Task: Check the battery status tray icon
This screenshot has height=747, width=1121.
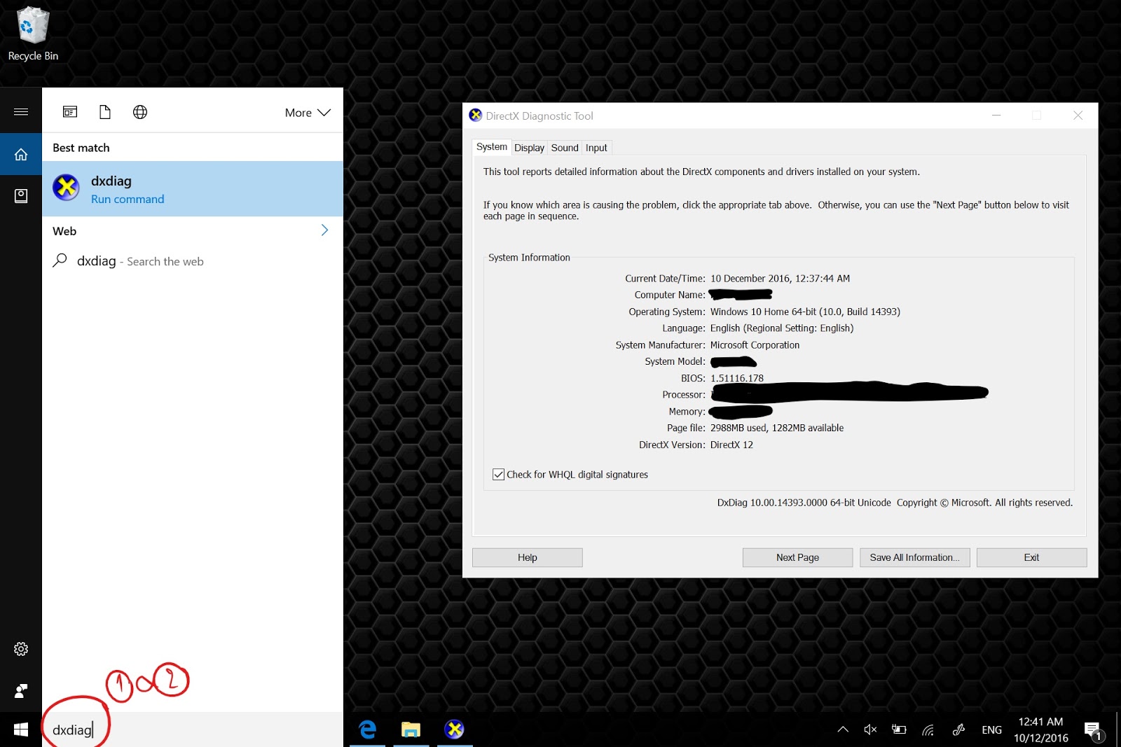Action: [899, 729]
